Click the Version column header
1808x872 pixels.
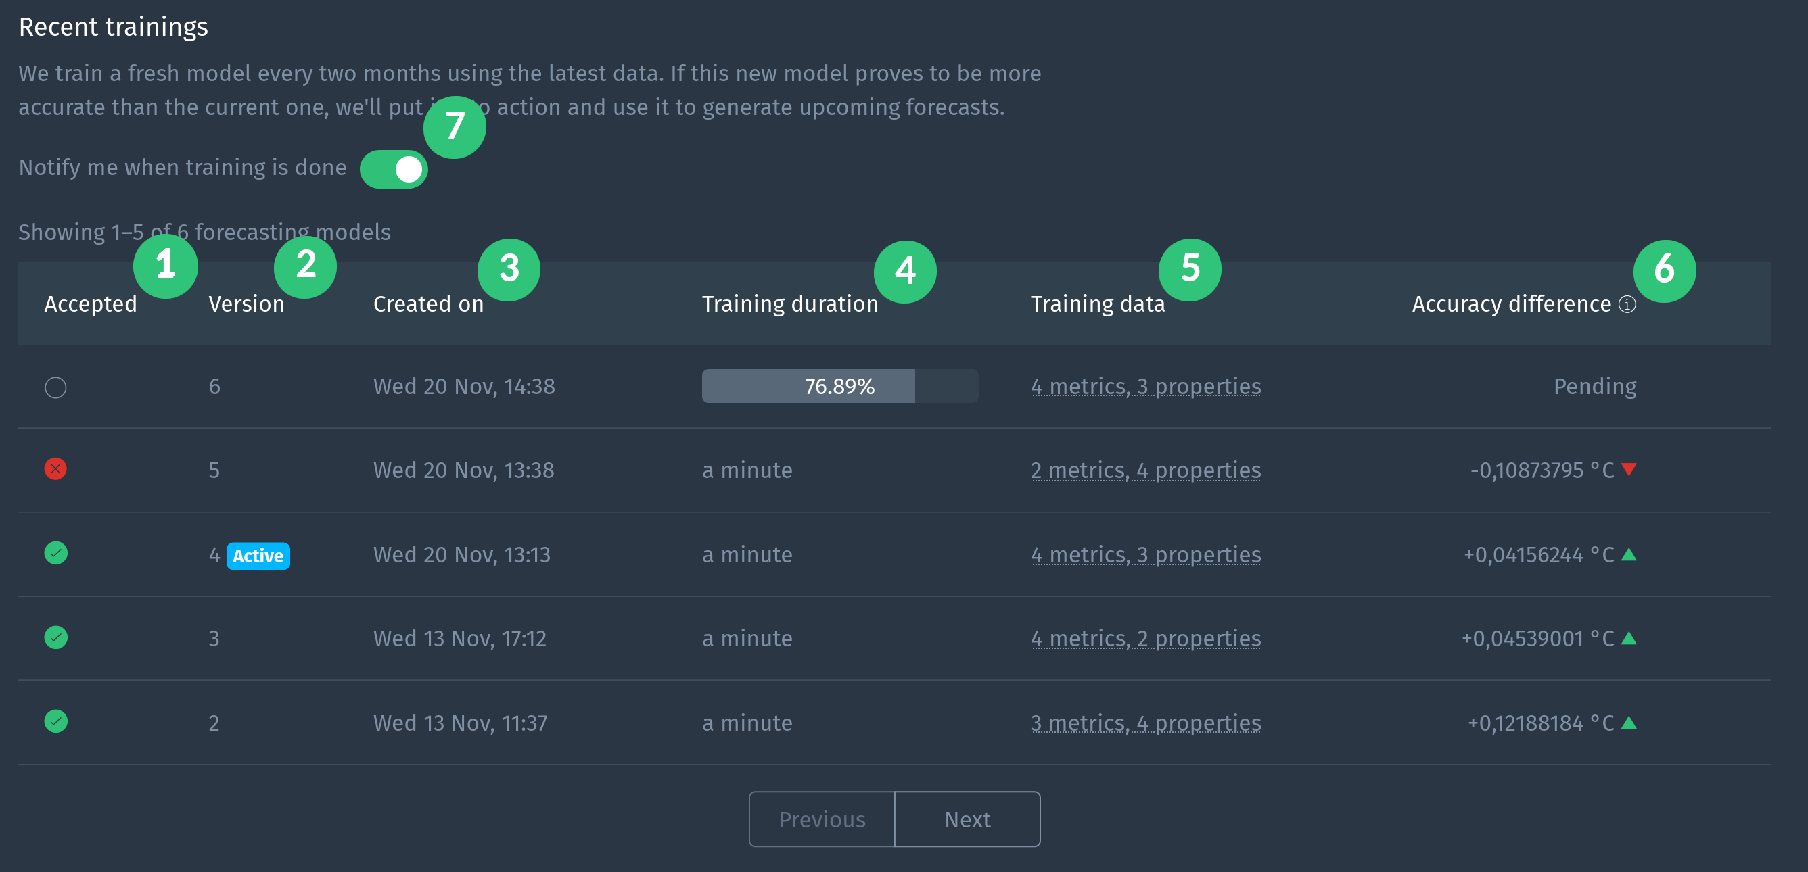pyautogui.click(x=246, y=304)
